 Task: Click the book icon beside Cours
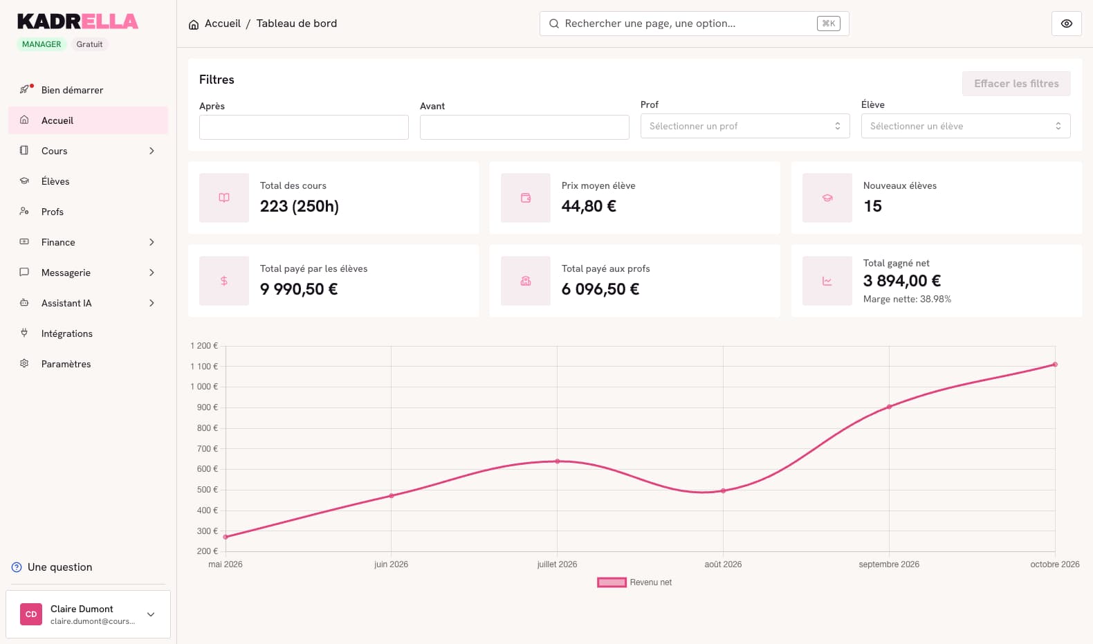(x=24, y=150)
